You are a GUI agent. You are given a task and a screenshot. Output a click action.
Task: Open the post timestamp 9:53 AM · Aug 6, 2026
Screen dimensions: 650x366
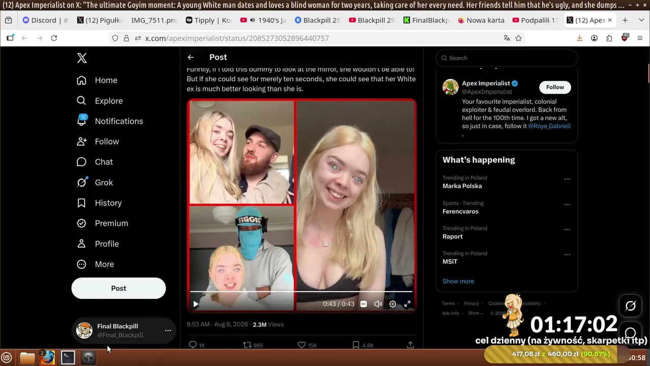217,324
